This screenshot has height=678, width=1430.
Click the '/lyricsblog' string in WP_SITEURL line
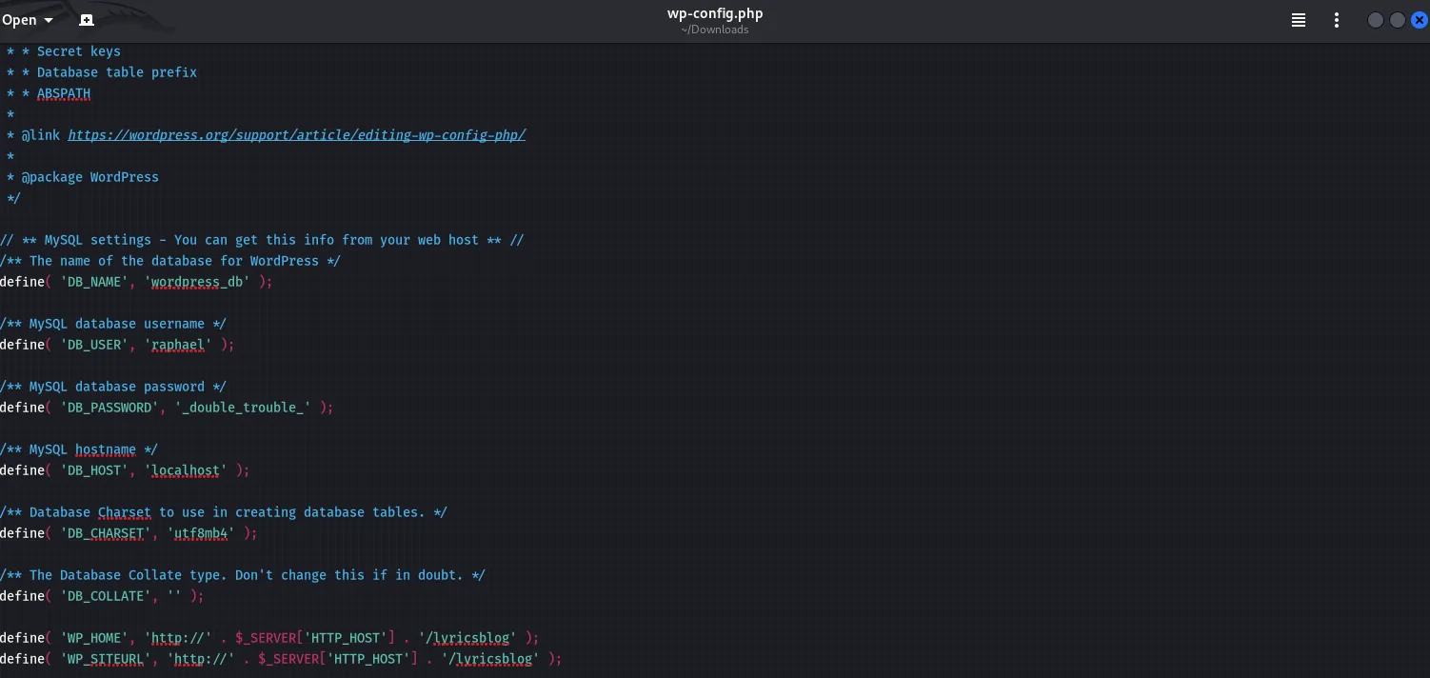click(x=490, y=659)
